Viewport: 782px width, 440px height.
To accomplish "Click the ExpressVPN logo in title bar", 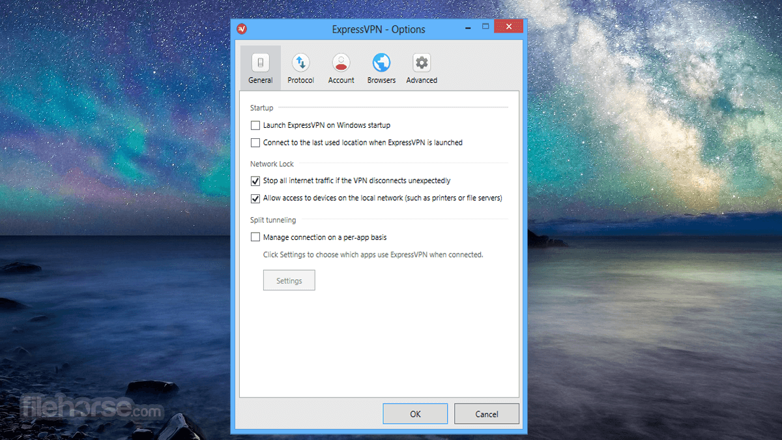I will 241,29.
